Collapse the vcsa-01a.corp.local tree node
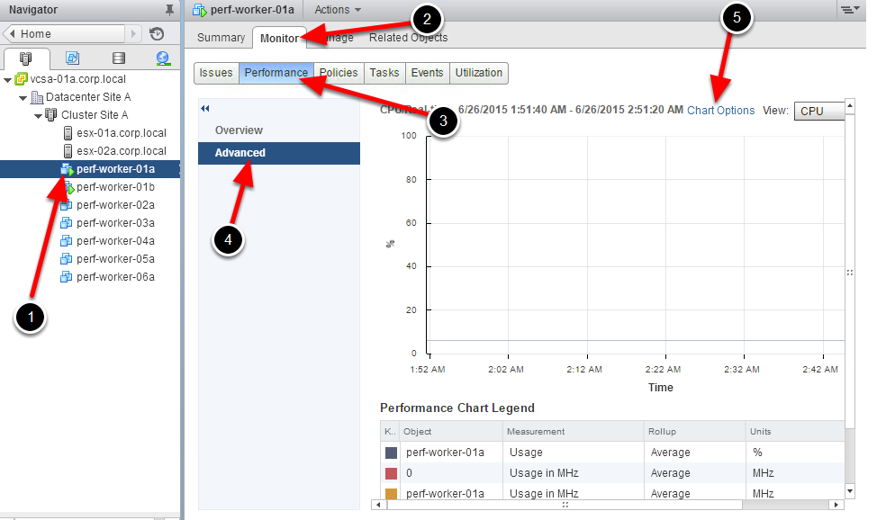 coord(8,79)
